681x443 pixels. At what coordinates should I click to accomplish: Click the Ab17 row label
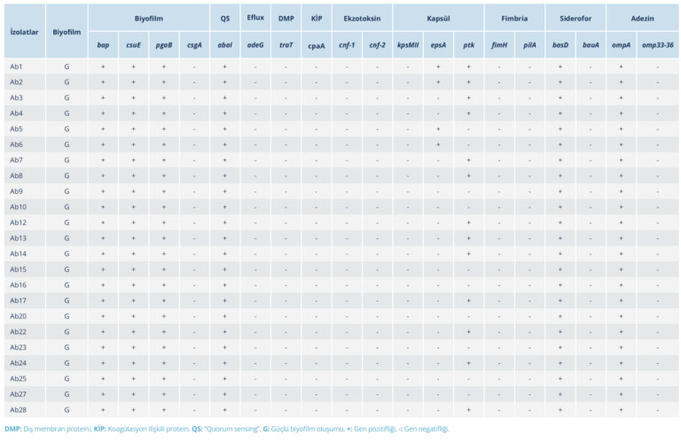(x=19, y=300)
